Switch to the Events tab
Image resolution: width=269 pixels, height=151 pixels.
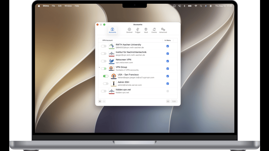[154, 31]
